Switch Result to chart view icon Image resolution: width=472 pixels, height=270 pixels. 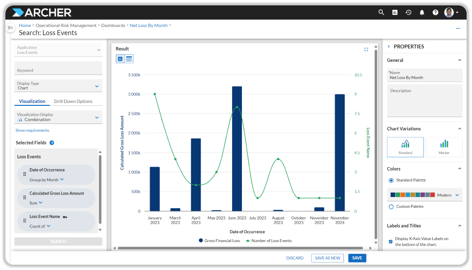point(120,59)
